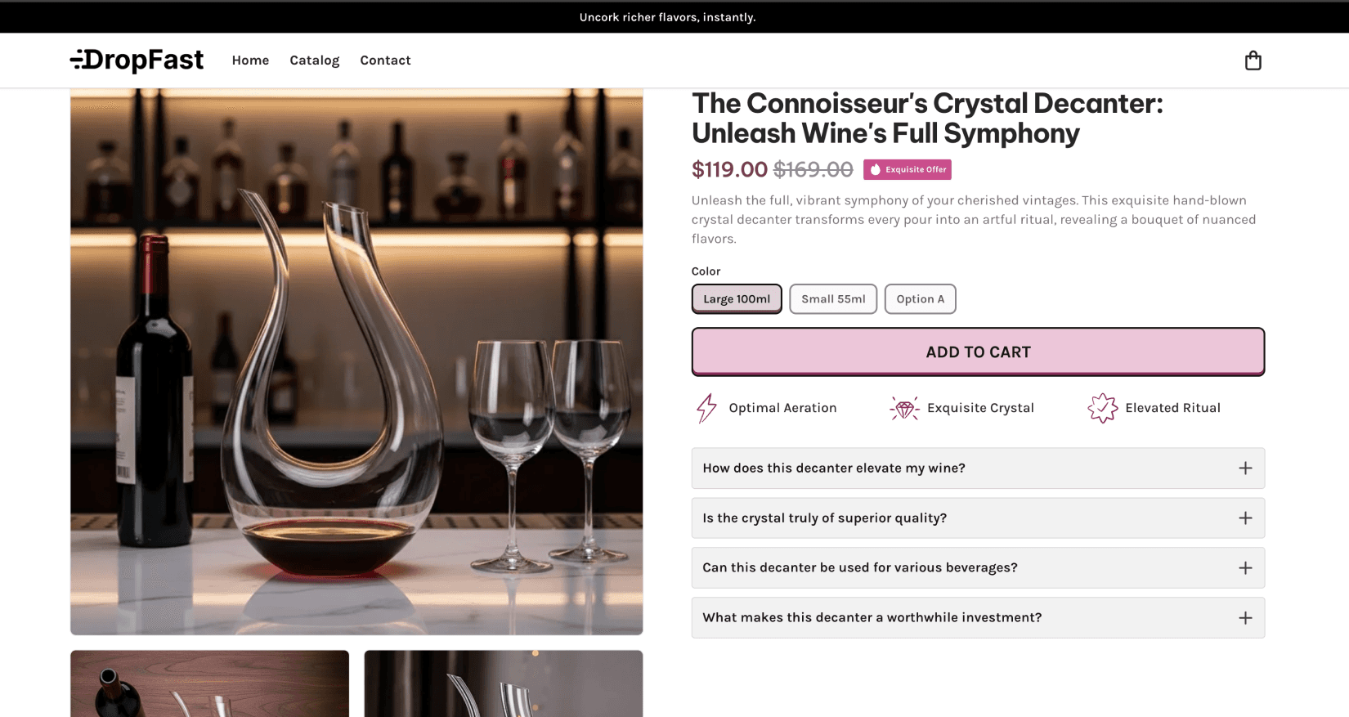Select the Small 55ml option
Viewport: 1349px width, 717px height.
(x=833, y=298)
